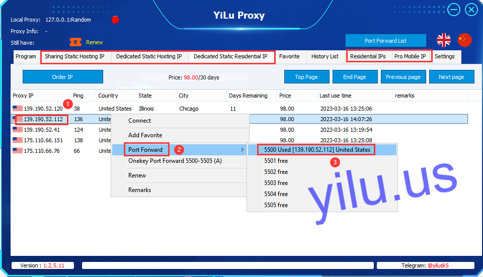Screen dimensions: 483x277
Task: Choose Renew from the context menu
Action: point(180,175)
